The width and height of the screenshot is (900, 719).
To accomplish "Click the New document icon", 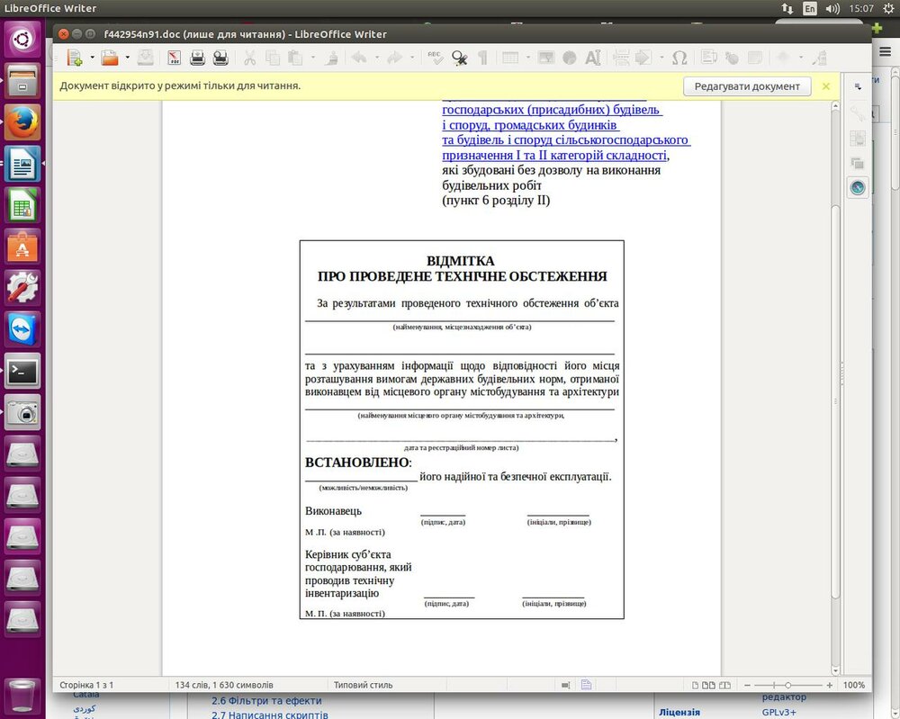I will pyautogui.click(x=75, y=58).
